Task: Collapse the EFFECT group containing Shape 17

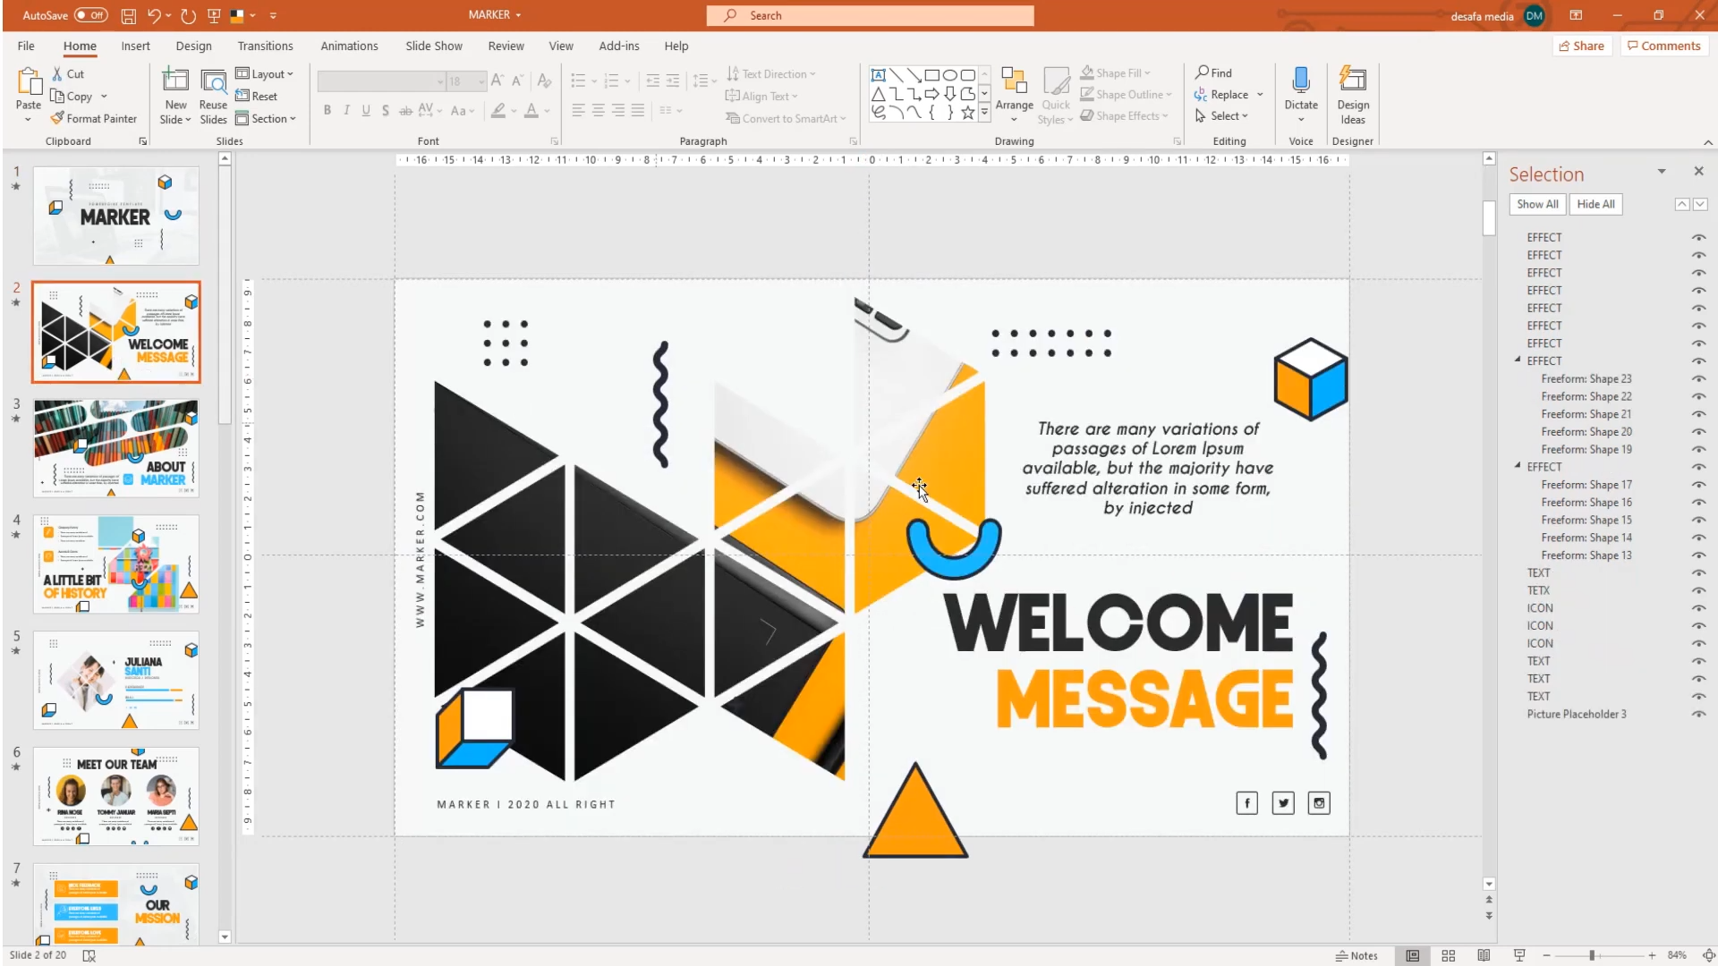Action: 1518,466
